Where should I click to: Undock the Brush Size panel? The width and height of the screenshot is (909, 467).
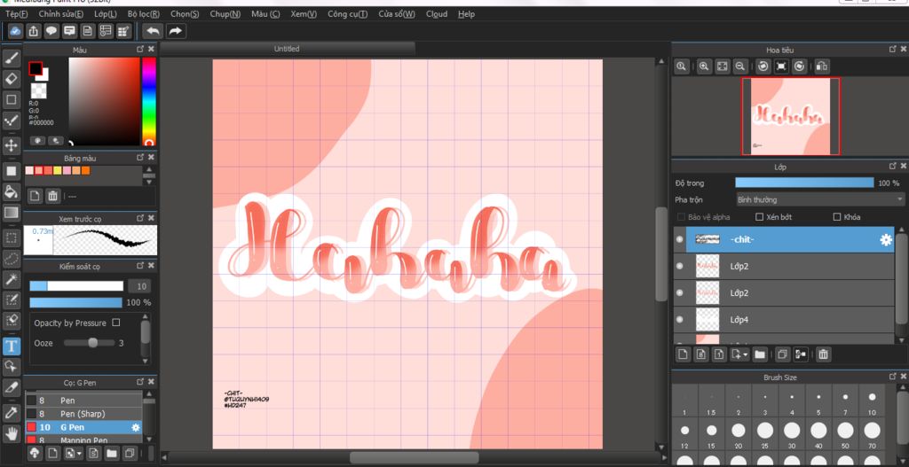(893, 377)
